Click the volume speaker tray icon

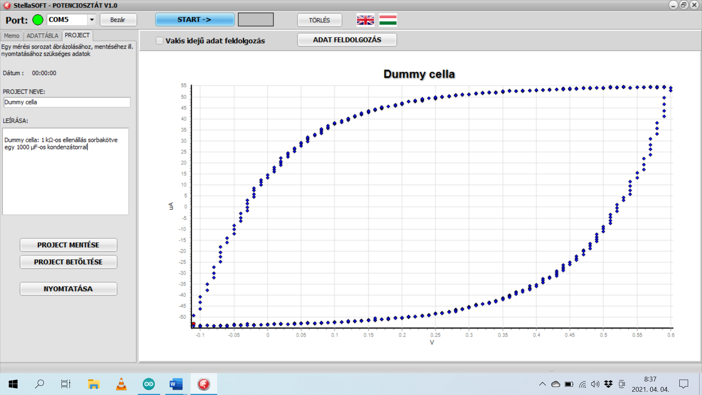click(595, 384)
